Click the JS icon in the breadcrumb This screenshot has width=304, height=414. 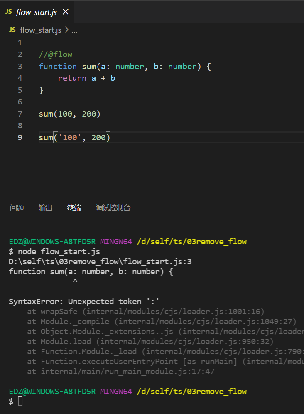tap(12, 30)
